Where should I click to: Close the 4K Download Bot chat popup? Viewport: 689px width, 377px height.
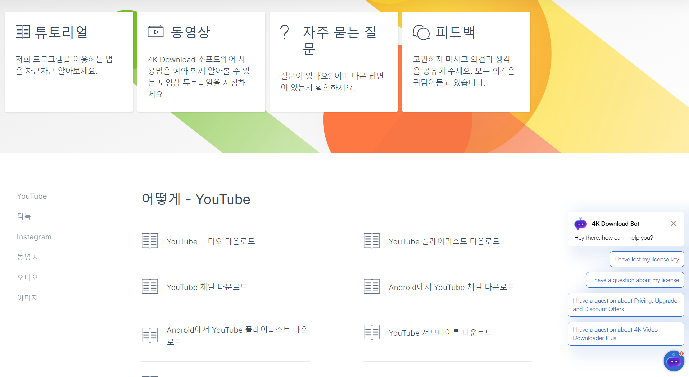673,223
